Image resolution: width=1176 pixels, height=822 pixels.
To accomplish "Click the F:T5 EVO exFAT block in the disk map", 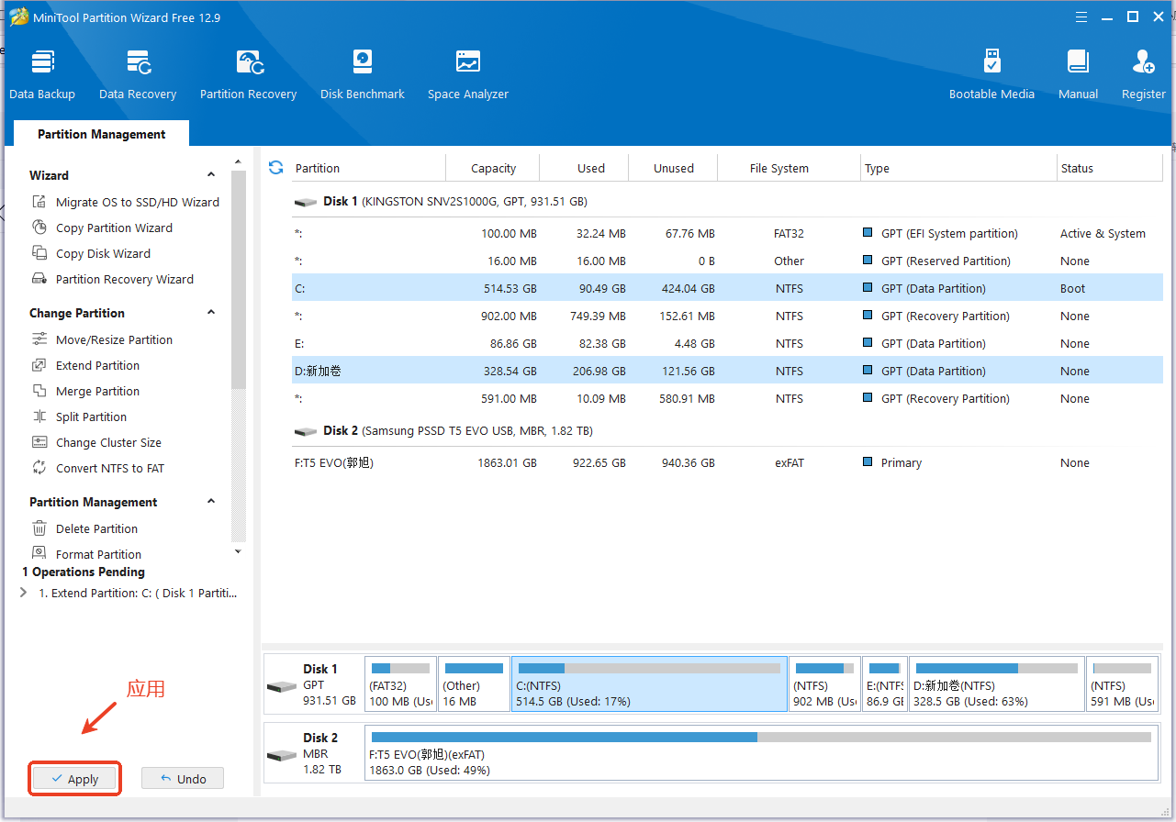I will [761, 752].
